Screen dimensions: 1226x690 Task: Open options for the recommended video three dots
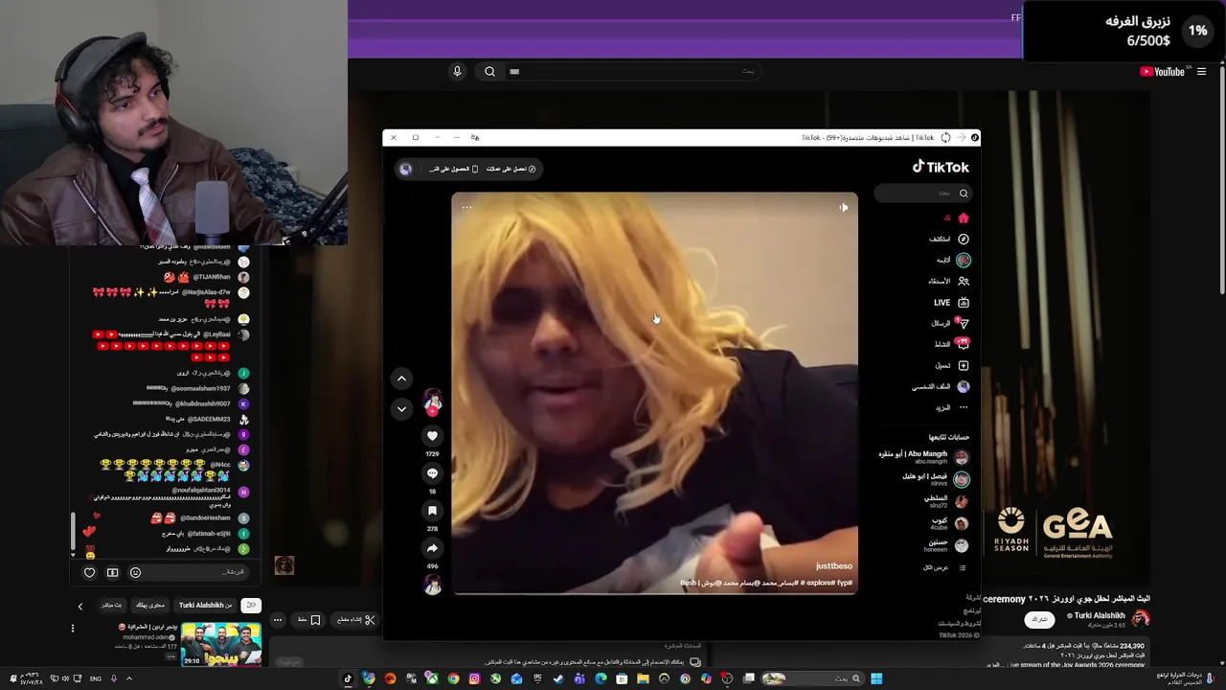72,629
